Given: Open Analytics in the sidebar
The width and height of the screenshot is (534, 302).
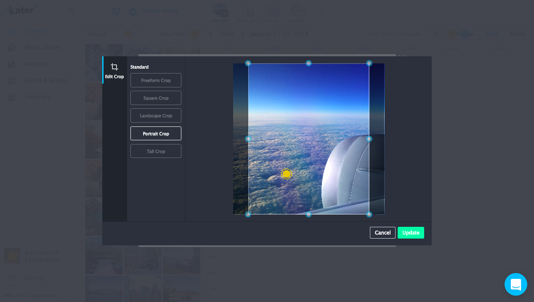Looking at the screenshot, I should 36,64.
